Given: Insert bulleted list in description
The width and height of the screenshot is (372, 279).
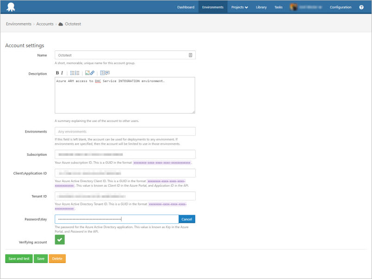Looking at the screenshot, I should (x=72, y=73).
